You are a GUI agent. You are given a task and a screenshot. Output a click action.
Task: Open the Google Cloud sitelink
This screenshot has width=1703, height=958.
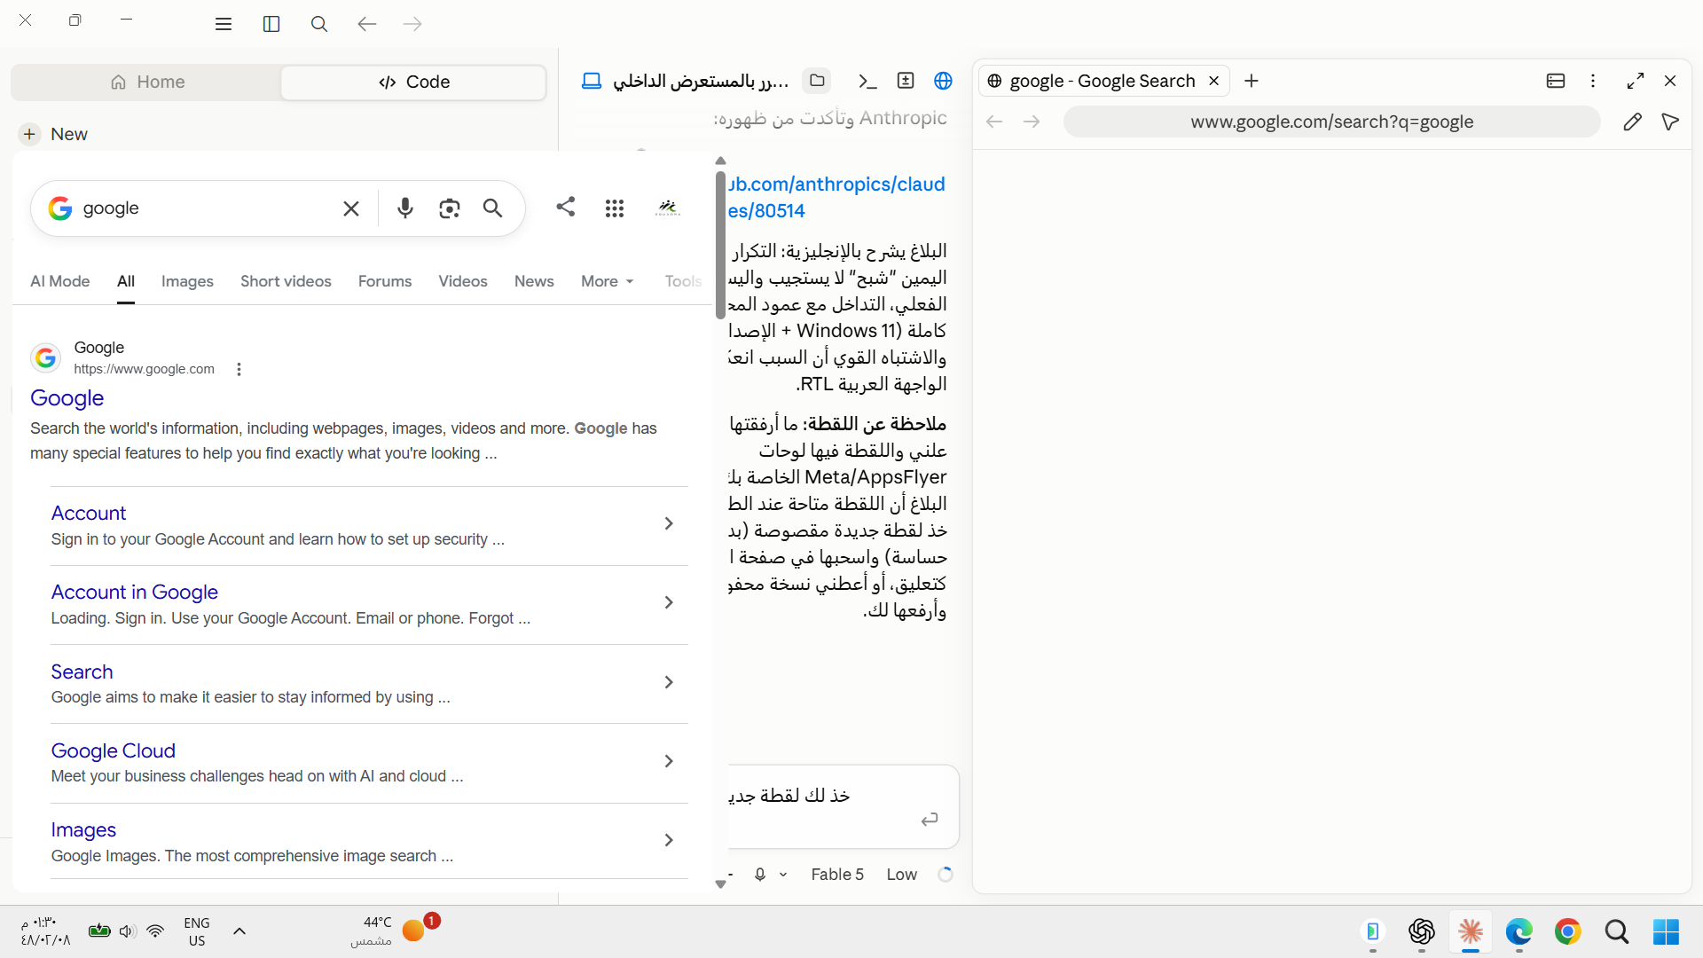(114, 750)
